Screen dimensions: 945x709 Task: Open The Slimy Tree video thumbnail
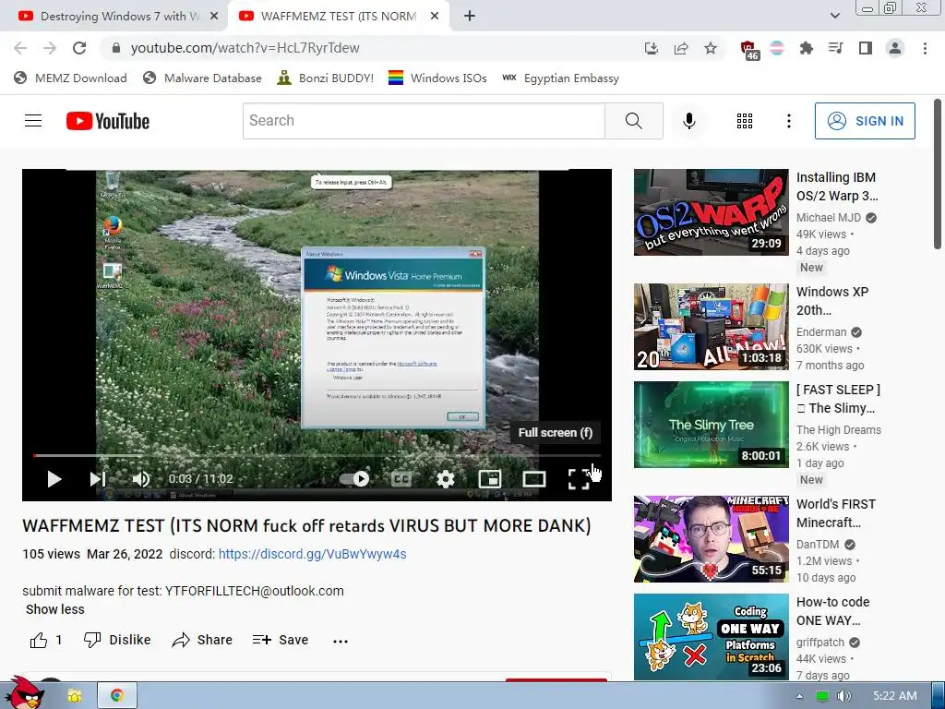[x=712, y=425]
